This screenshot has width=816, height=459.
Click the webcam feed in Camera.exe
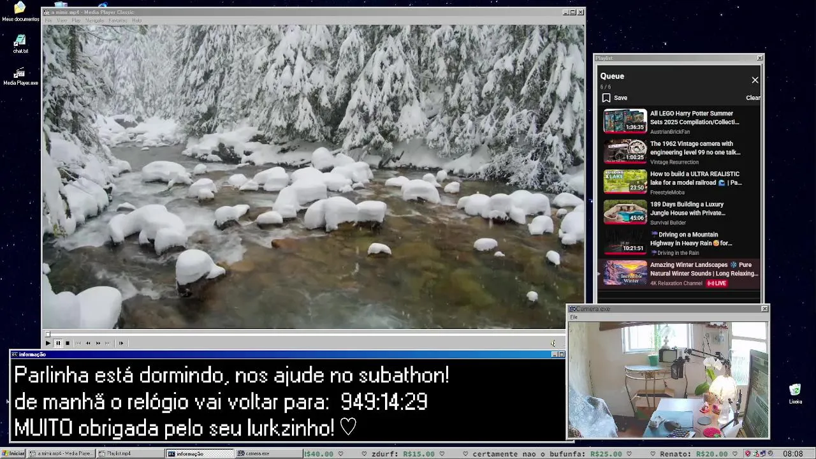click(668, 379)
